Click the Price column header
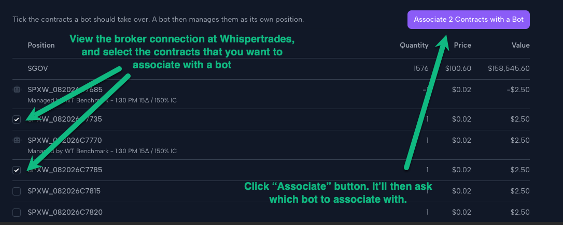The height and width of the screenshot is (225, 563). click(x=462, y=45)
